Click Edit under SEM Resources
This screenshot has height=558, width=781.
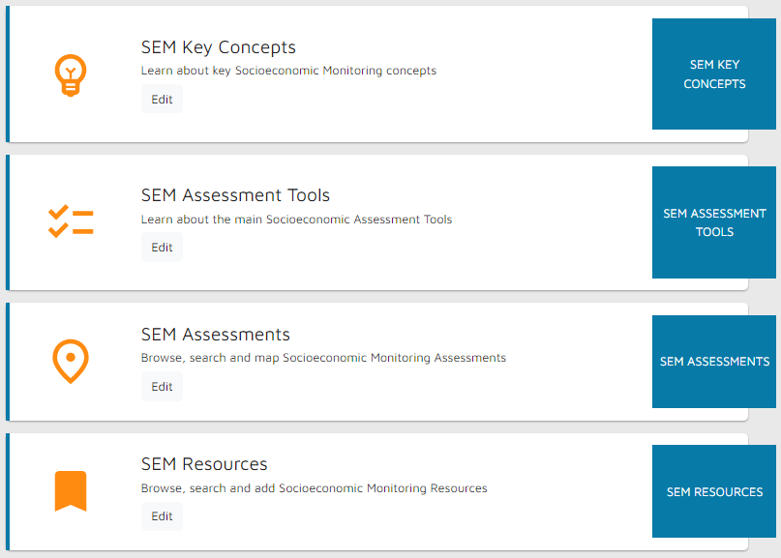[162, 515]
